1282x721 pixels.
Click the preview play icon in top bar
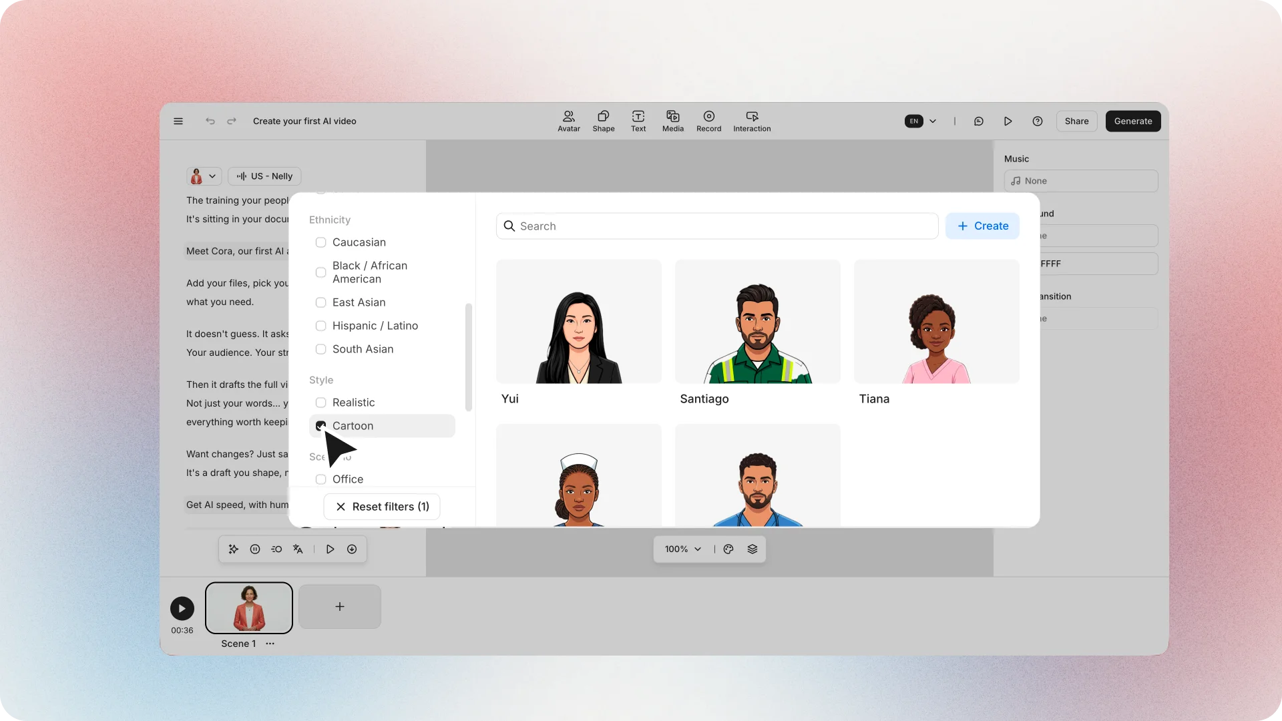[x=1008, y=122]
